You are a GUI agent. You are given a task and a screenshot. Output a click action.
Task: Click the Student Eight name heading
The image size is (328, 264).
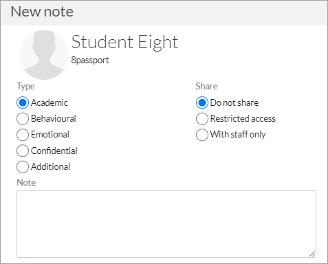pyautogui.click(x=124, y=42)
